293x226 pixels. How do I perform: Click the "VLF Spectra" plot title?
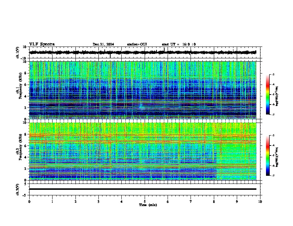tap(42, 44)
